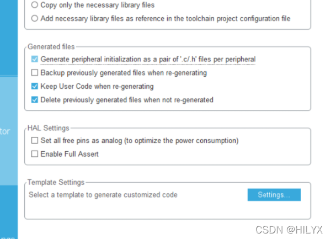Check the Enable Full Assert box

point(35,154)
